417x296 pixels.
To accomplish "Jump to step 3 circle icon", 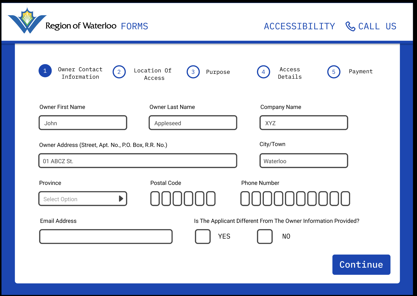I will 193,72.
